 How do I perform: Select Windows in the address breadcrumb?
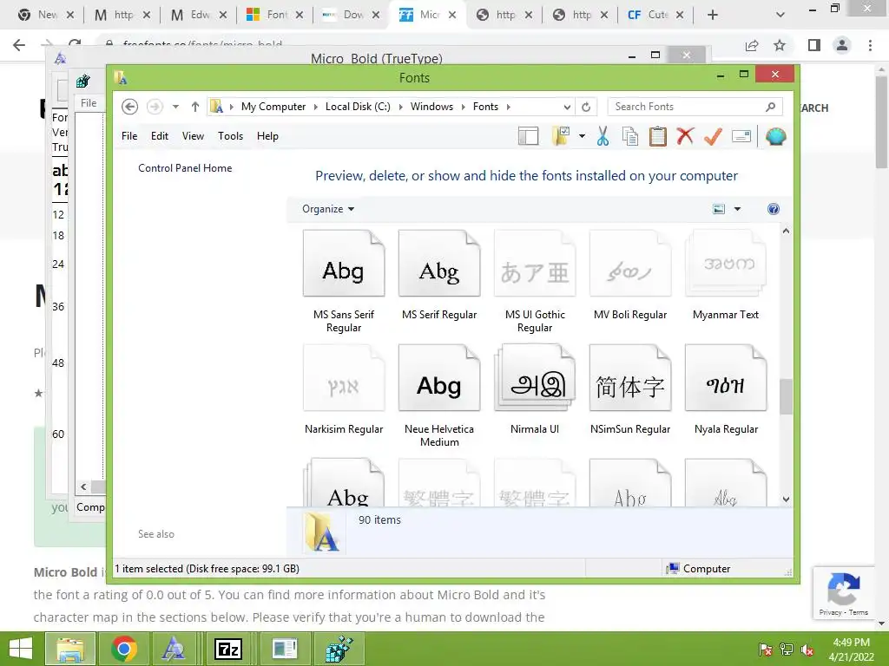432,107
